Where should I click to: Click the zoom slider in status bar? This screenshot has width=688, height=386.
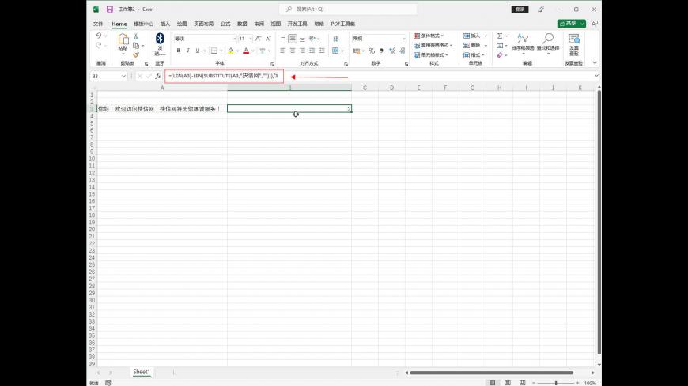(x=555, y=383)
